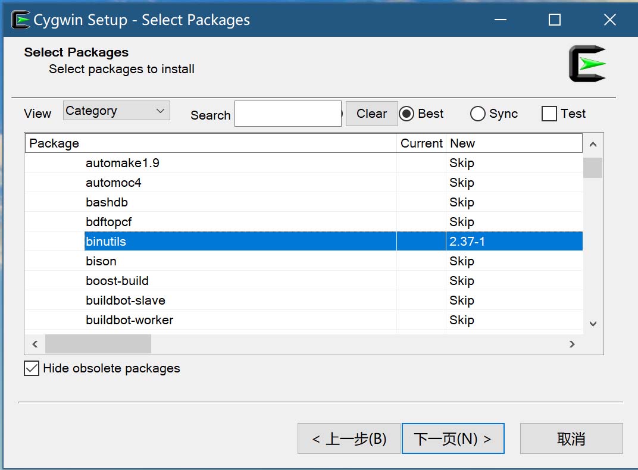Change Skip action for automoc4
The image size is (638, 470).
[x=462, y=183]
